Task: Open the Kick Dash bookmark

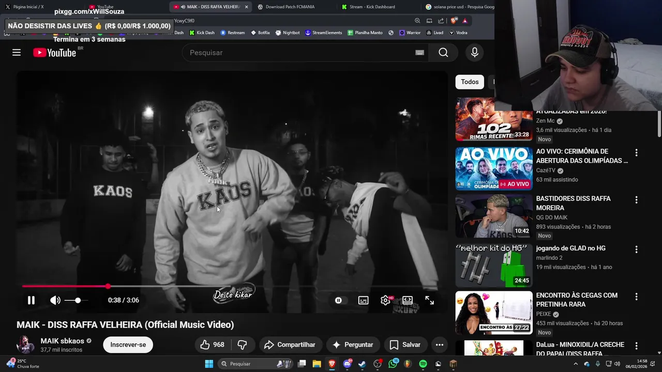Action: [x=202, y=33]
